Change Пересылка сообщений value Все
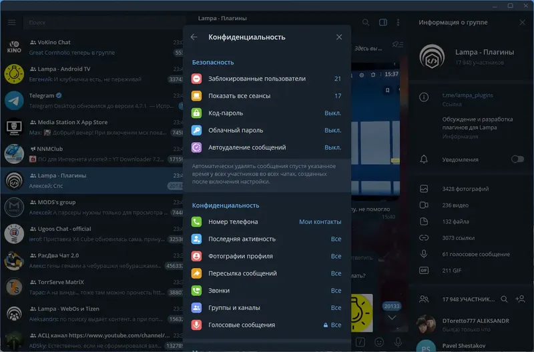The image size is (534, 352). tap(336, 273)
